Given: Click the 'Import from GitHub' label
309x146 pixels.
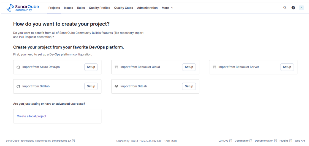Looking at the screenshot, I should 36,86.
